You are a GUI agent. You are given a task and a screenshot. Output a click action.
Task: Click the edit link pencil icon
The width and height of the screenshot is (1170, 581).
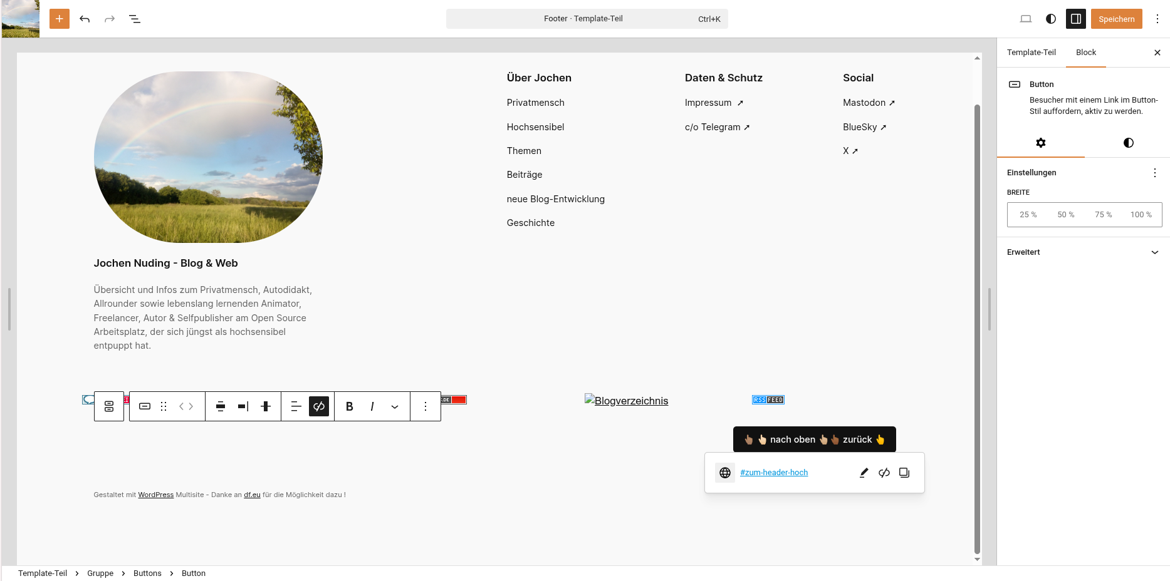[864, 473]
